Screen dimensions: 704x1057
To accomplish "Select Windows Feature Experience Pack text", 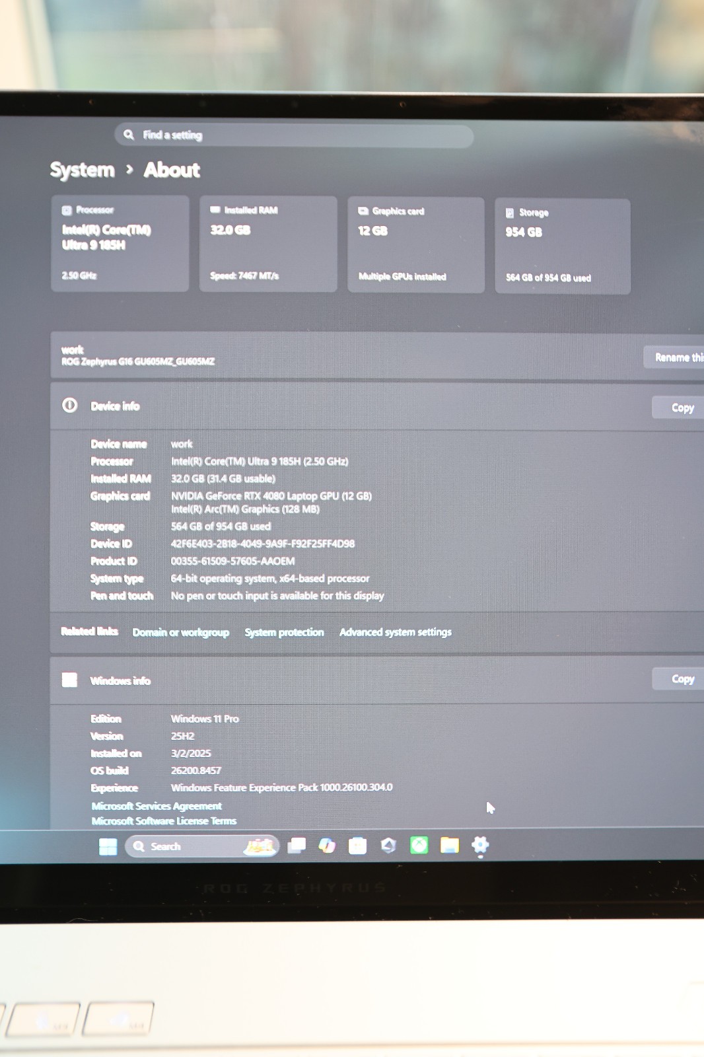I will tap(281, 787).
